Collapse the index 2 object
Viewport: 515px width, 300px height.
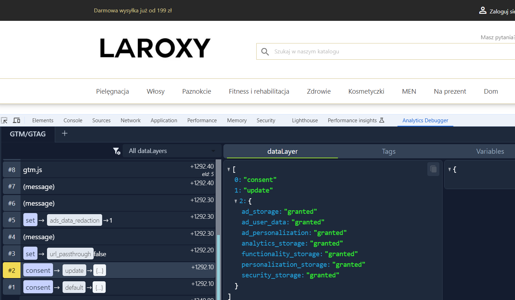(x=236, y=201)
